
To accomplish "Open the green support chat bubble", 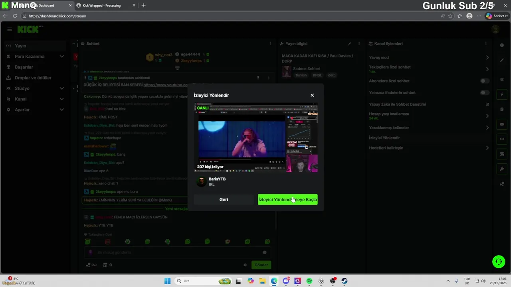I will [499, 261].
